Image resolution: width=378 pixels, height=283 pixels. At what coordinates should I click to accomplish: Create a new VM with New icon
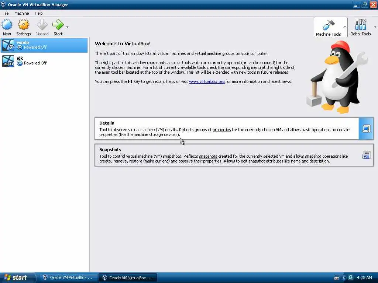point(7,27)
